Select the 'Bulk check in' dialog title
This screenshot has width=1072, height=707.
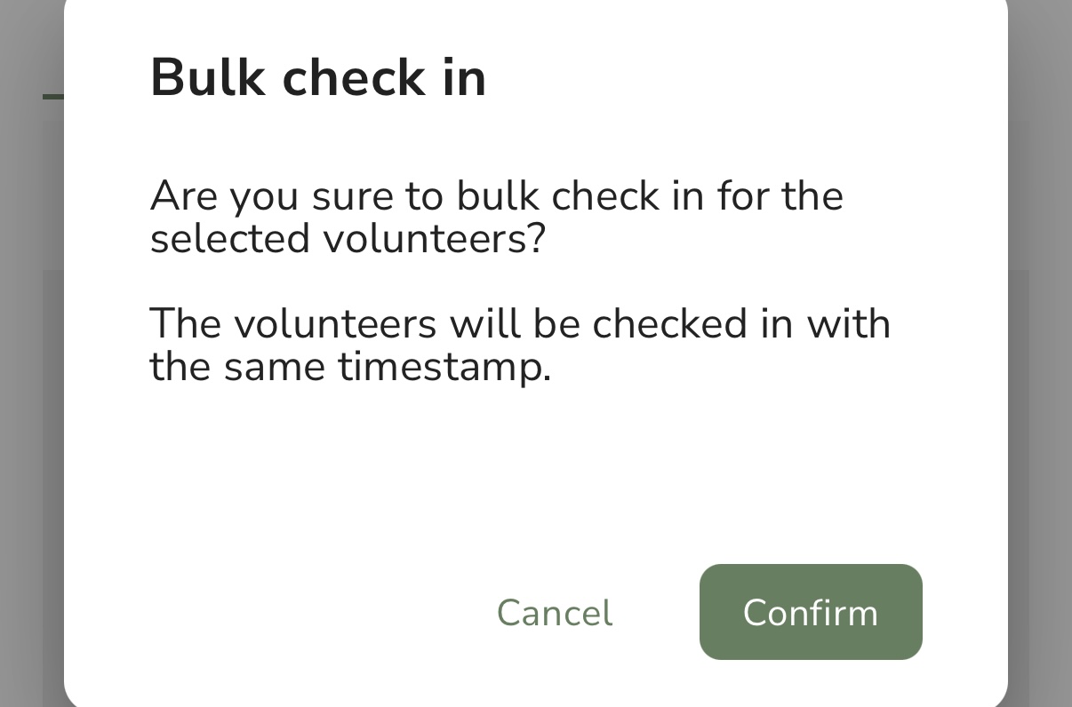tap(318, 76)
